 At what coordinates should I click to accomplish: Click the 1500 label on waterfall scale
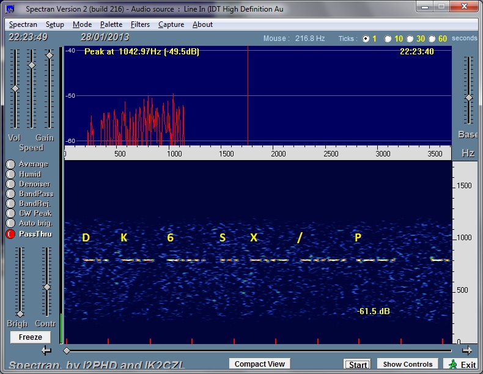(x=464, y=186)
